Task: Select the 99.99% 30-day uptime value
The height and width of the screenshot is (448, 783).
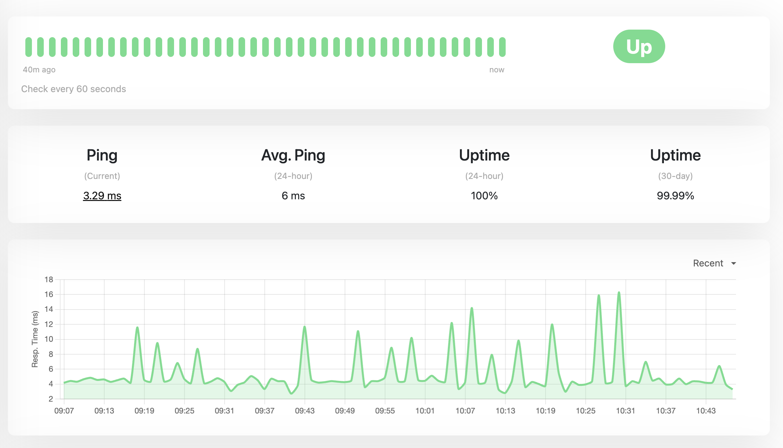Action: [x=675, y=196]
